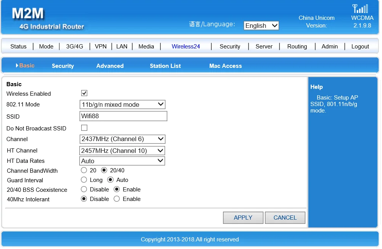Image resolution: width=382 pixels, height=249 pixels.
Task: Go to the VPN menu
Action: point(101,47)
